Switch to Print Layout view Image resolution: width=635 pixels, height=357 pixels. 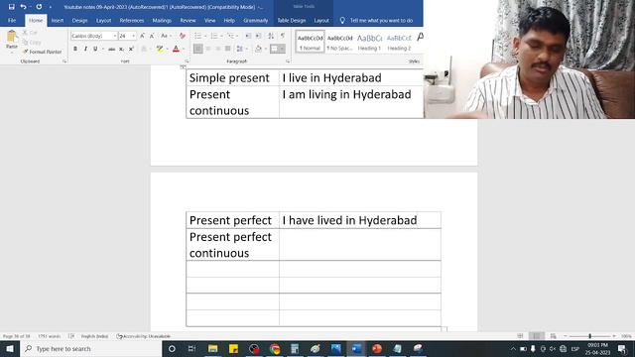[x=536, y=336]
